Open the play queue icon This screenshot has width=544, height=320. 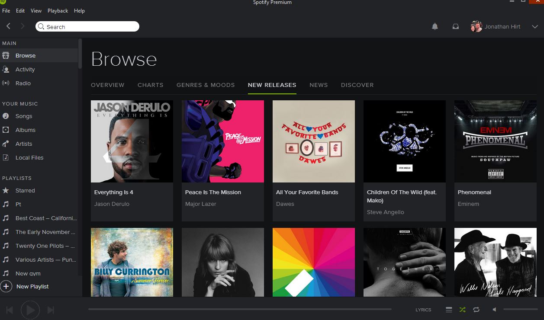tap(449, 310)
